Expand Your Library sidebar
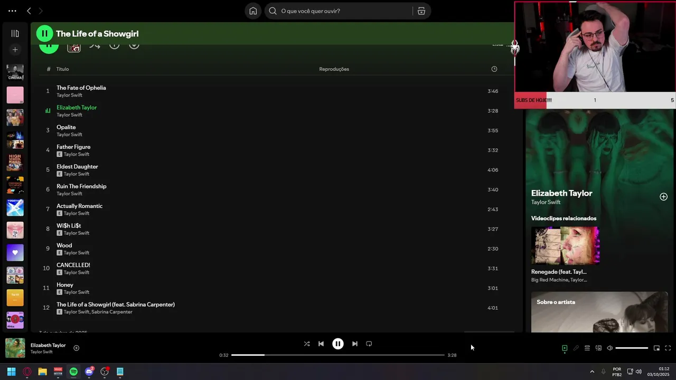Screen dimensions: 676x380 pyautogui.click(x=15, y=33)
